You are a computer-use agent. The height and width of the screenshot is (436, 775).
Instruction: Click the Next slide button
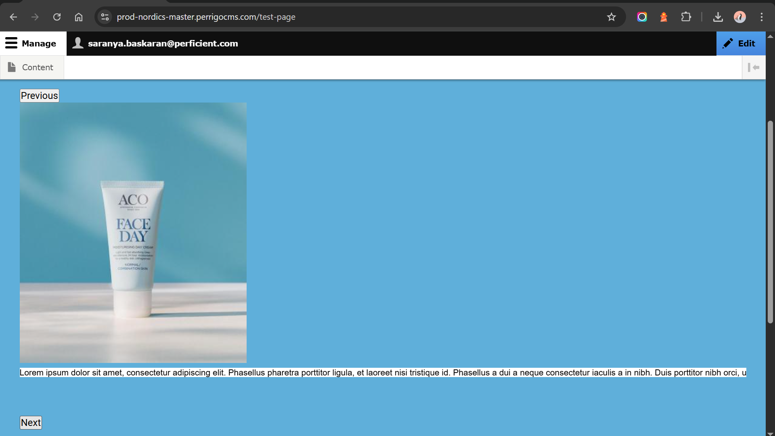click(x=31, y=423)
